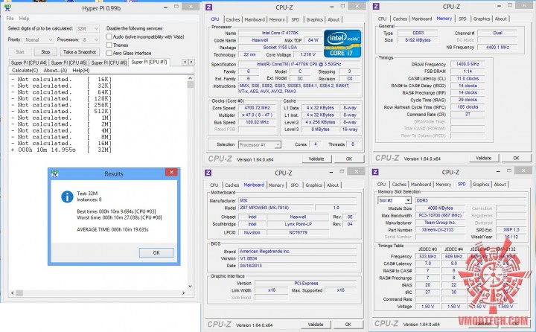Viewport: 536px width, 332px height.
Task: Open the Priority Normal dropdown
Action: pos(39,40)
